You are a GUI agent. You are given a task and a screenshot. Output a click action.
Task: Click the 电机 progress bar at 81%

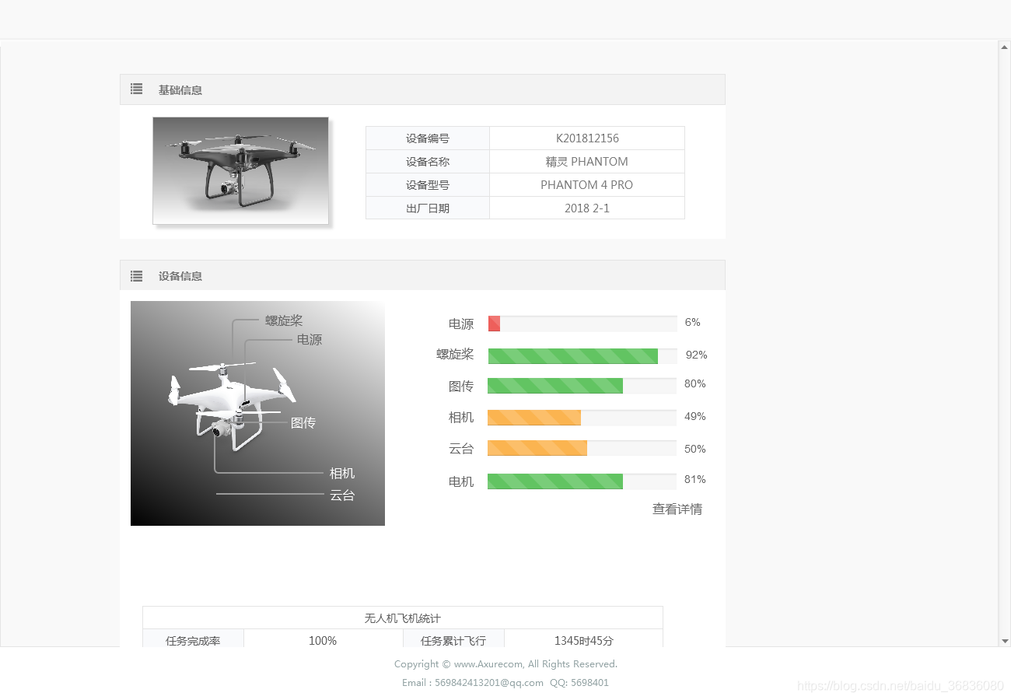point(582,481)
